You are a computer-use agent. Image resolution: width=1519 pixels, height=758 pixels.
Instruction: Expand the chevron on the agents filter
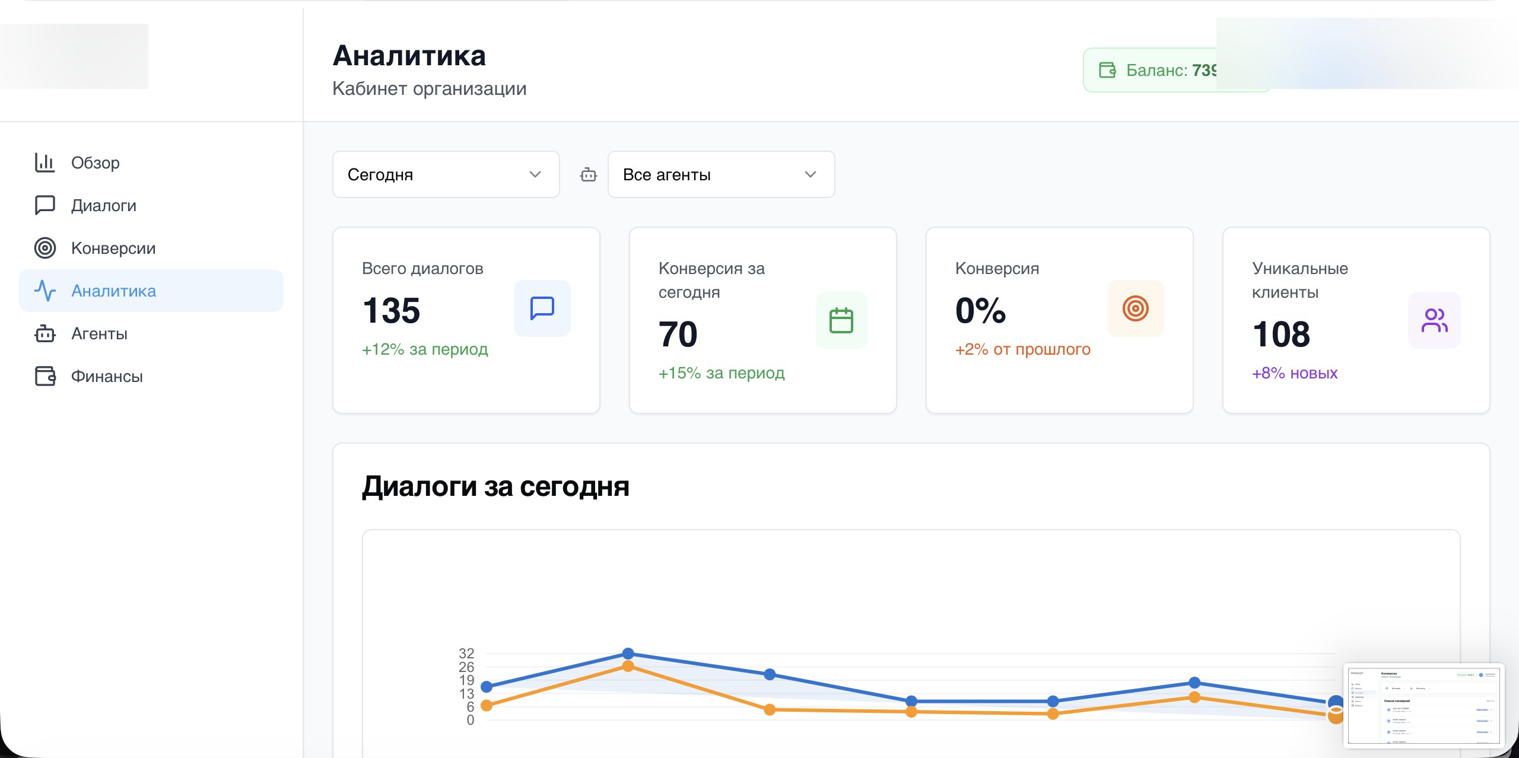click(x=811, y=174)
